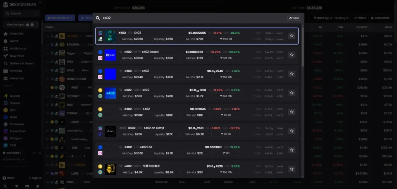This screenshot has width=397, height=189.
Task: Click the Sign-in link
Action: pyautogui.click(x=35, y=178)
